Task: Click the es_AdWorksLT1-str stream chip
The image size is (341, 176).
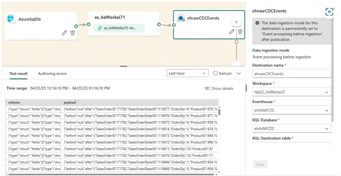Action: coord(119,28)
